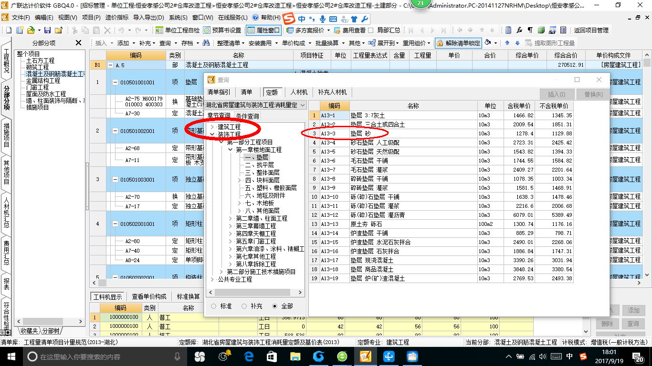Click the paragraph mark icon
The height and width of the screenshot is (366, 652).
point(530,30)
